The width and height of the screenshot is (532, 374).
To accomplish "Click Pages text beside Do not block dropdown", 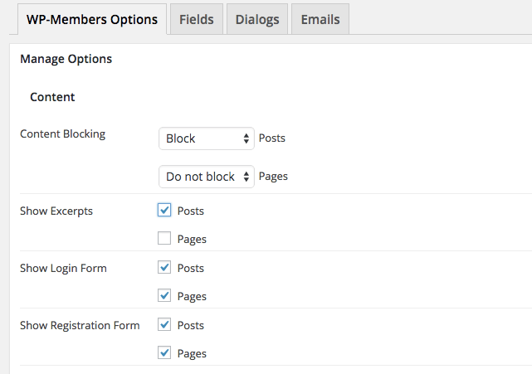I will (x=273, y=177).
